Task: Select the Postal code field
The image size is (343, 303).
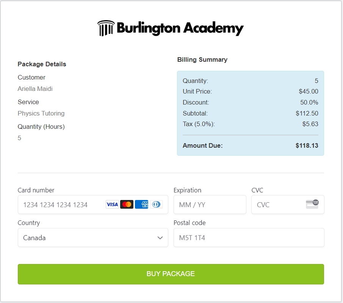Action: (249, 237)
